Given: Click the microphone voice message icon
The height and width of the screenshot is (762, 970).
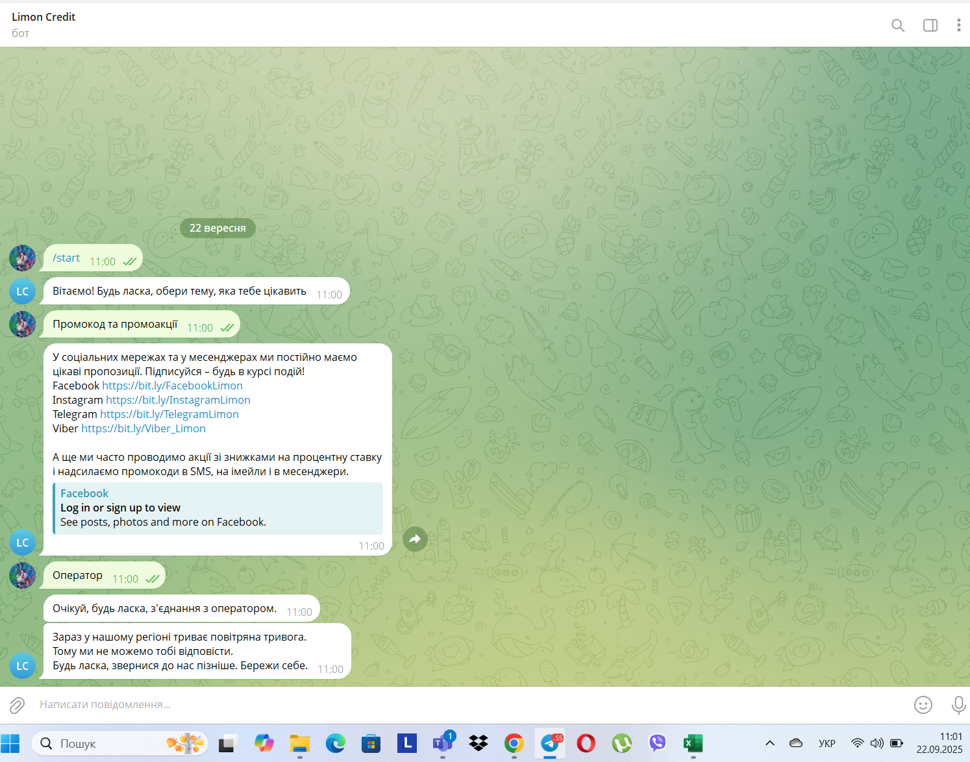Looking at the screenshot, I should click(958, 705).
